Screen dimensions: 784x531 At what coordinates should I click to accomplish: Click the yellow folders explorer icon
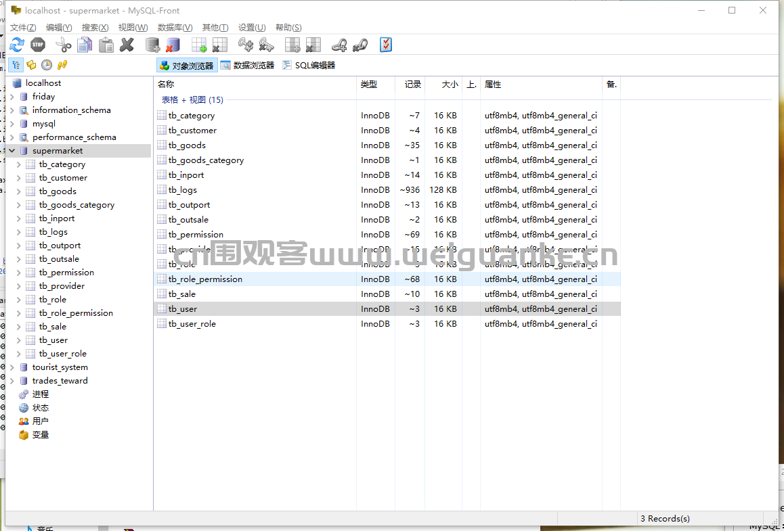click(32, 65)
